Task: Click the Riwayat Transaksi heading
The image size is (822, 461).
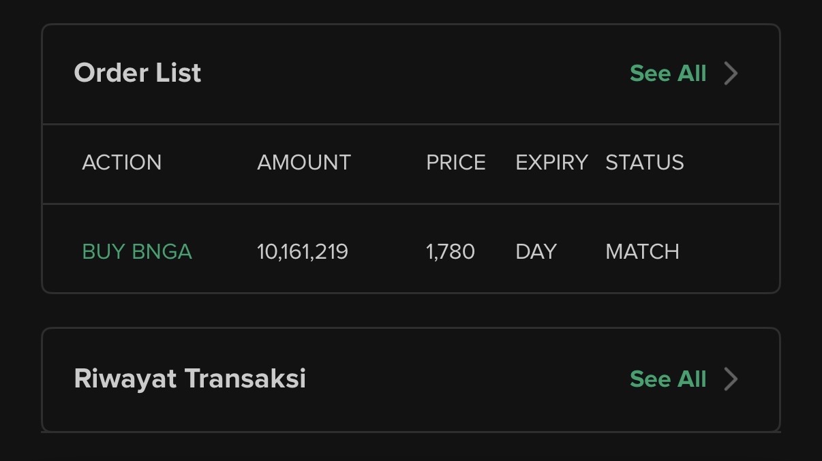Action: tap(190, 379)
